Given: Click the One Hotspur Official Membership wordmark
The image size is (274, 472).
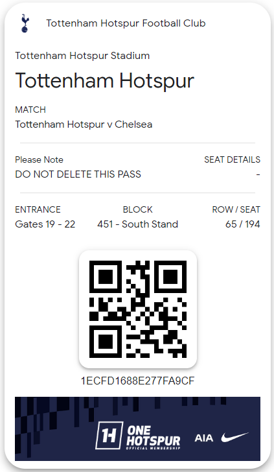Looking at the screenshot, I should [154, 438].
